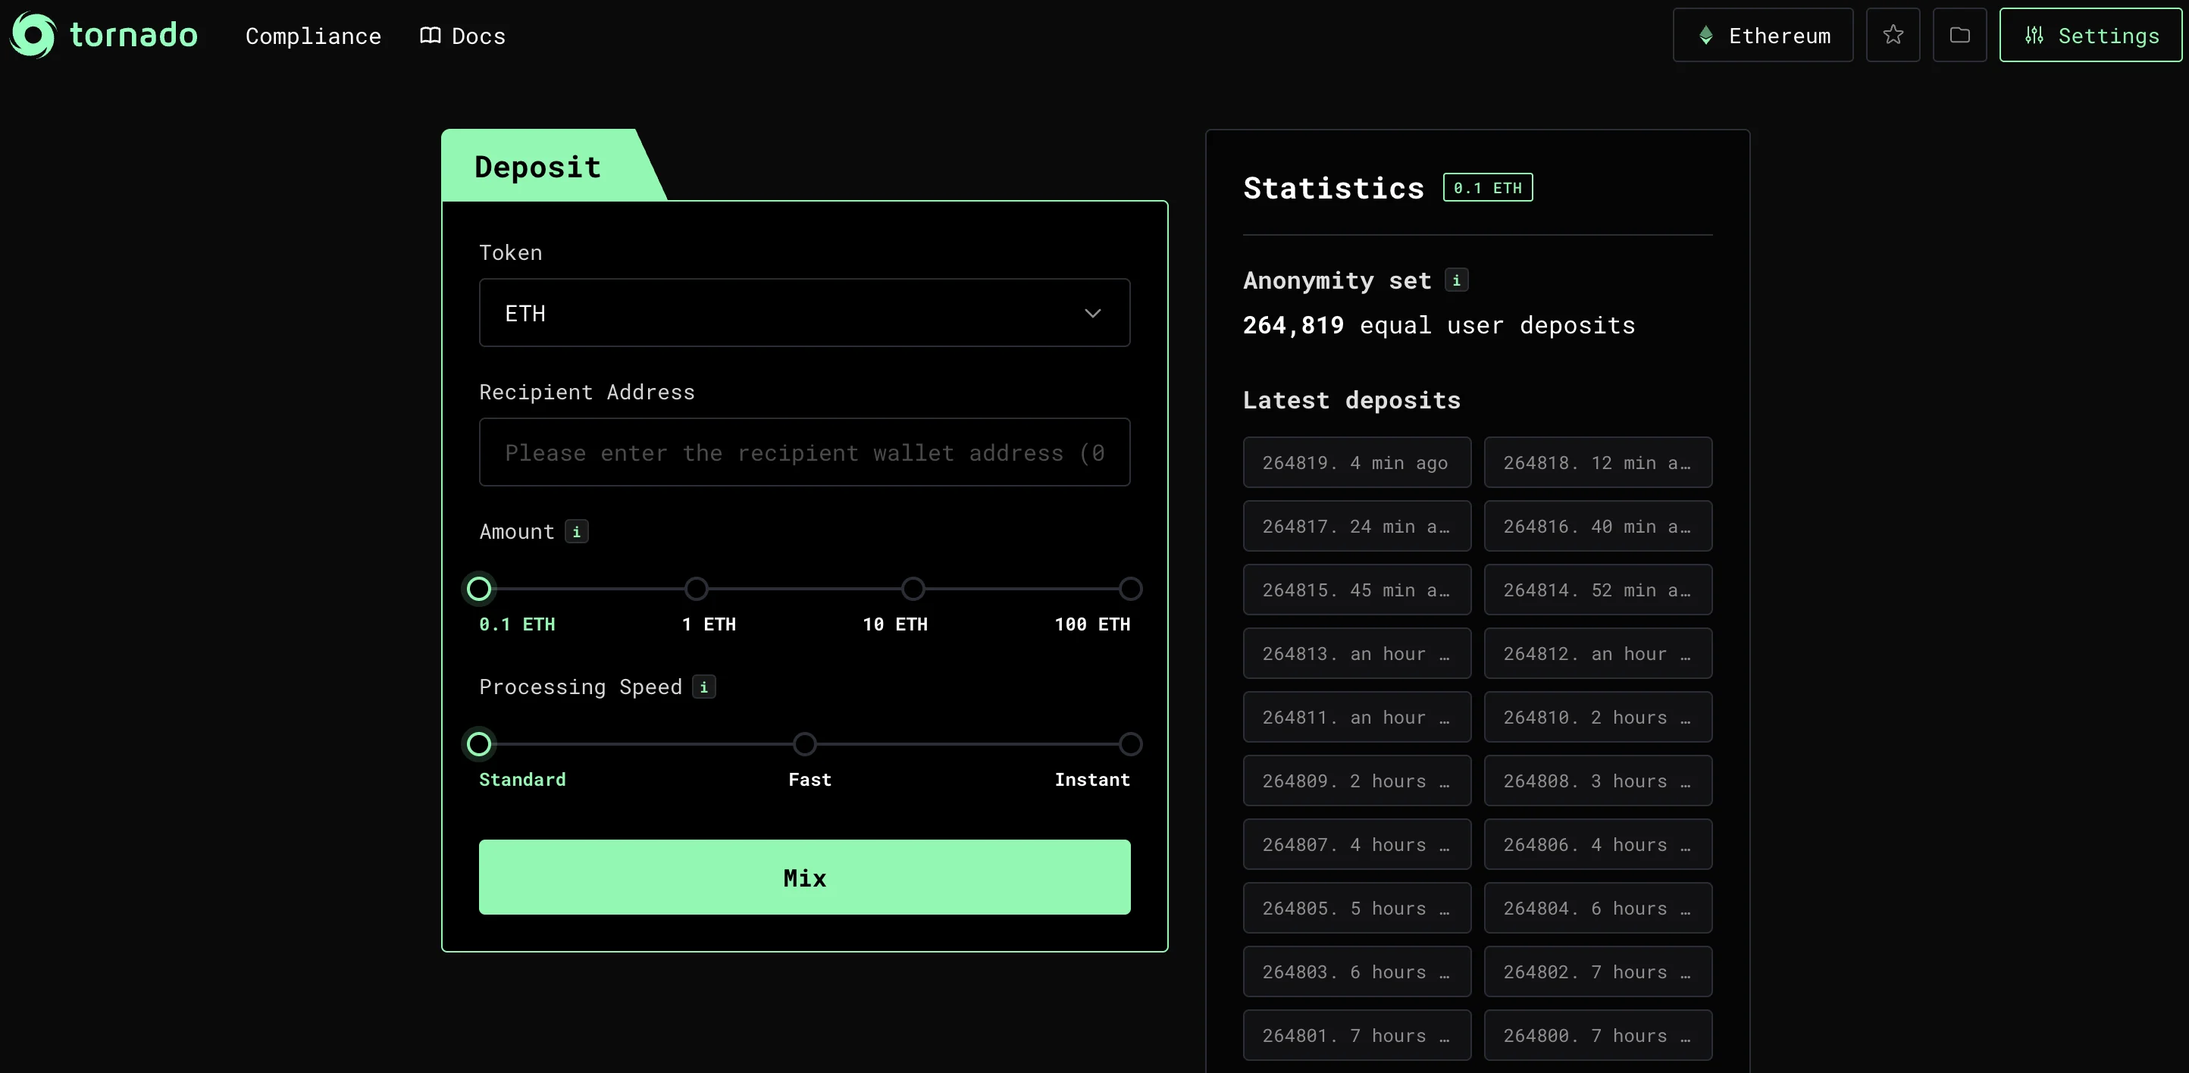Open deposit 264819 from 4 min ago
The width and height of the screenshot is (2189, 1073).
coord(1356,462)
